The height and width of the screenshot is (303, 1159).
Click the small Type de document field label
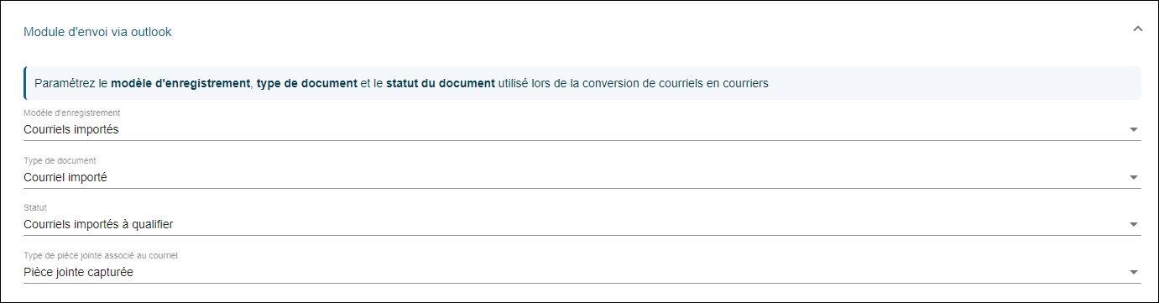click(x=60, y=160)
